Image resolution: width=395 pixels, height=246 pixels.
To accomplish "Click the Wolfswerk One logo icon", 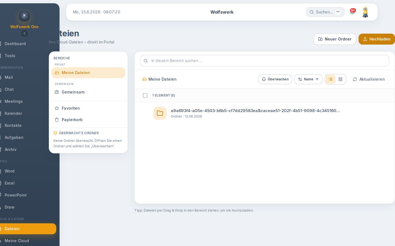I will pyautogui.click(x=24, y=16).
